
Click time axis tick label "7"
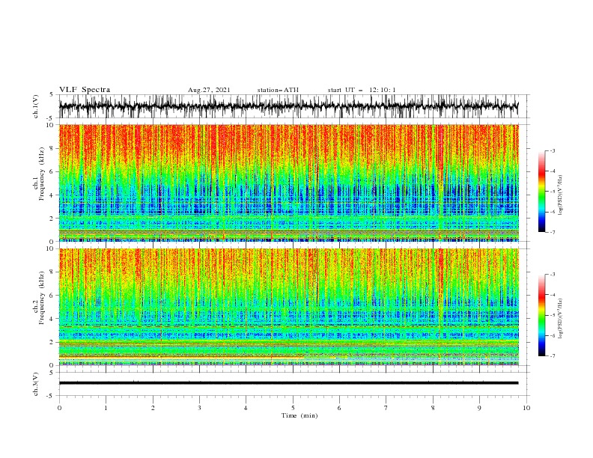point(386,408)
